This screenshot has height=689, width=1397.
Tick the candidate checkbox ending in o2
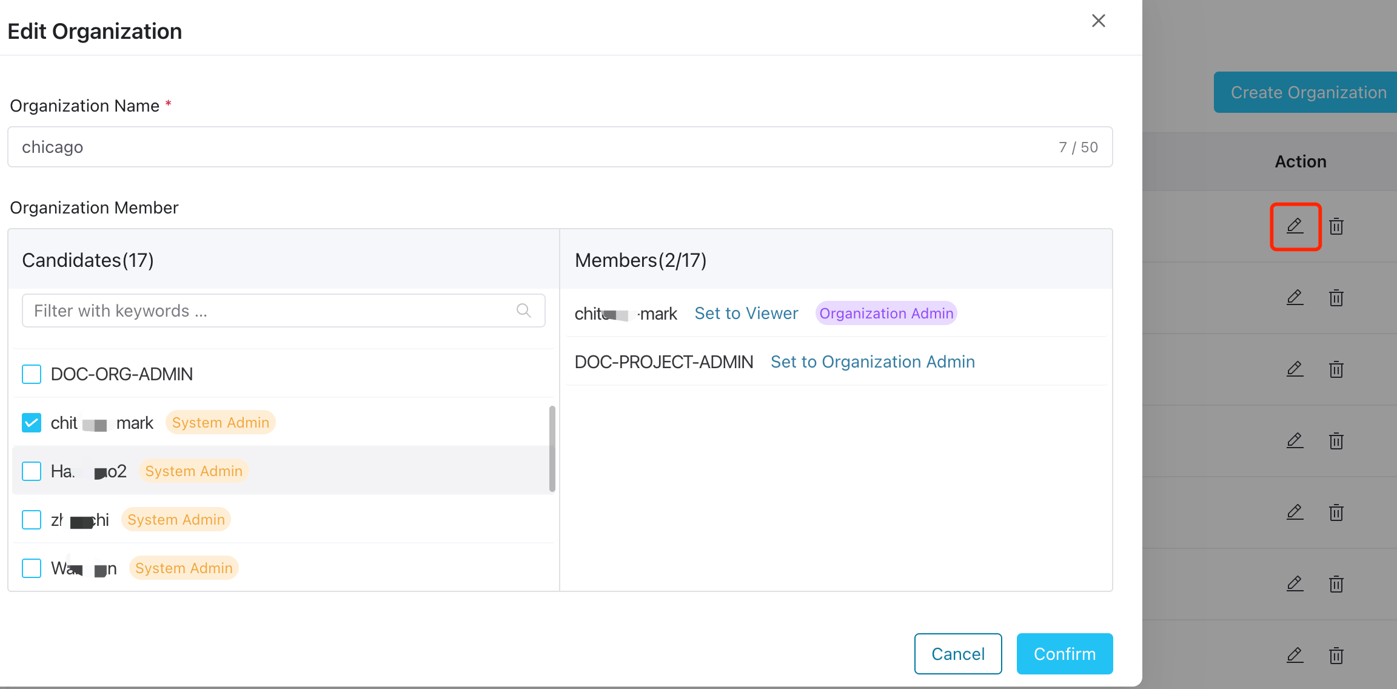tap(32, 471)
